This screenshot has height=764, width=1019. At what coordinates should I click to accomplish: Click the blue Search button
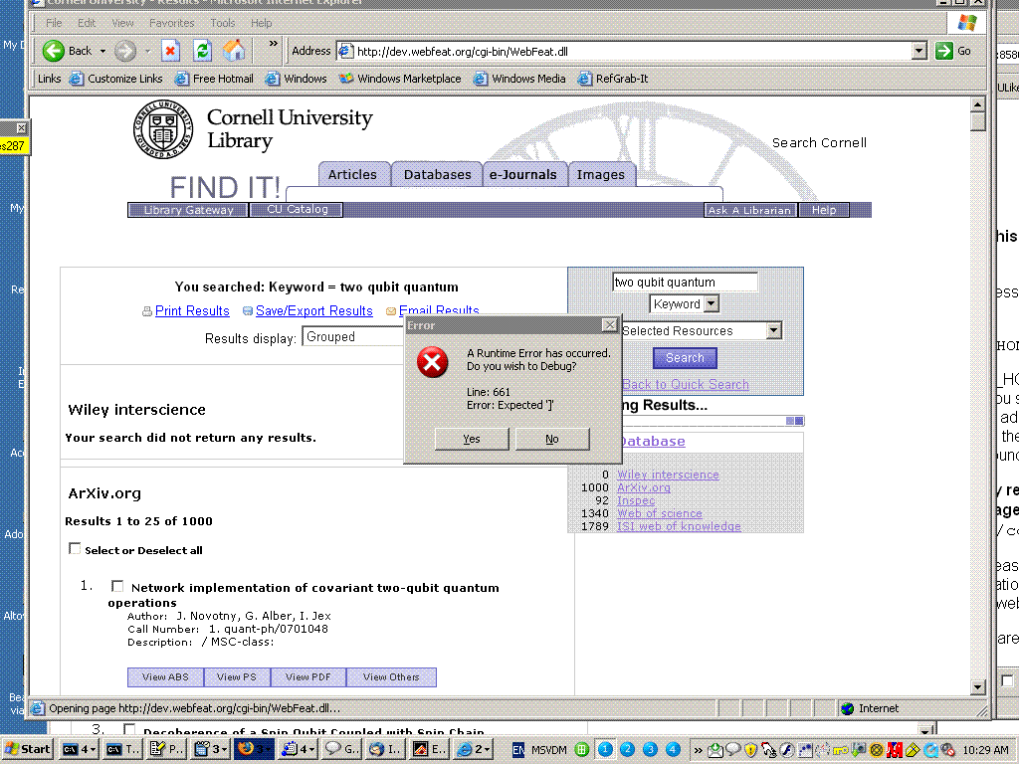(685, 358)
